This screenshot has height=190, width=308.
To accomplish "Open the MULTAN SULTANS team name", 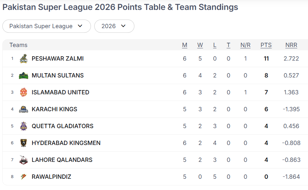I will coord(58,75).
